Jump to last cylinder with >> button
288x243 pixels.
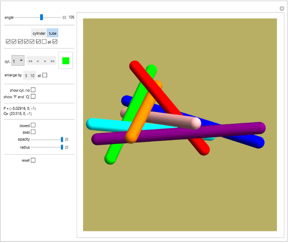[x=53, y=61]
